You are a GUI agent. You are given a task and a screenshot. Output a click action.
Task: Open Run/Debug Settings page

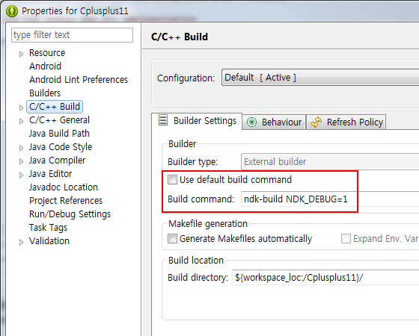click(70, 214)
